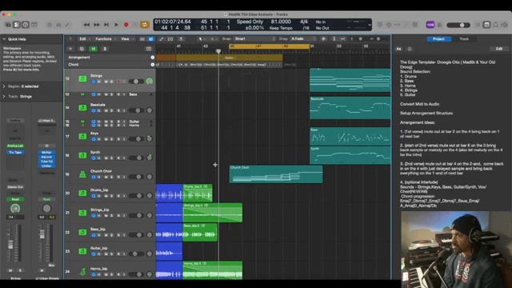Open the View menu in Tracks area
This screenshot has width=512, height=288.
[x=127, y=39]
